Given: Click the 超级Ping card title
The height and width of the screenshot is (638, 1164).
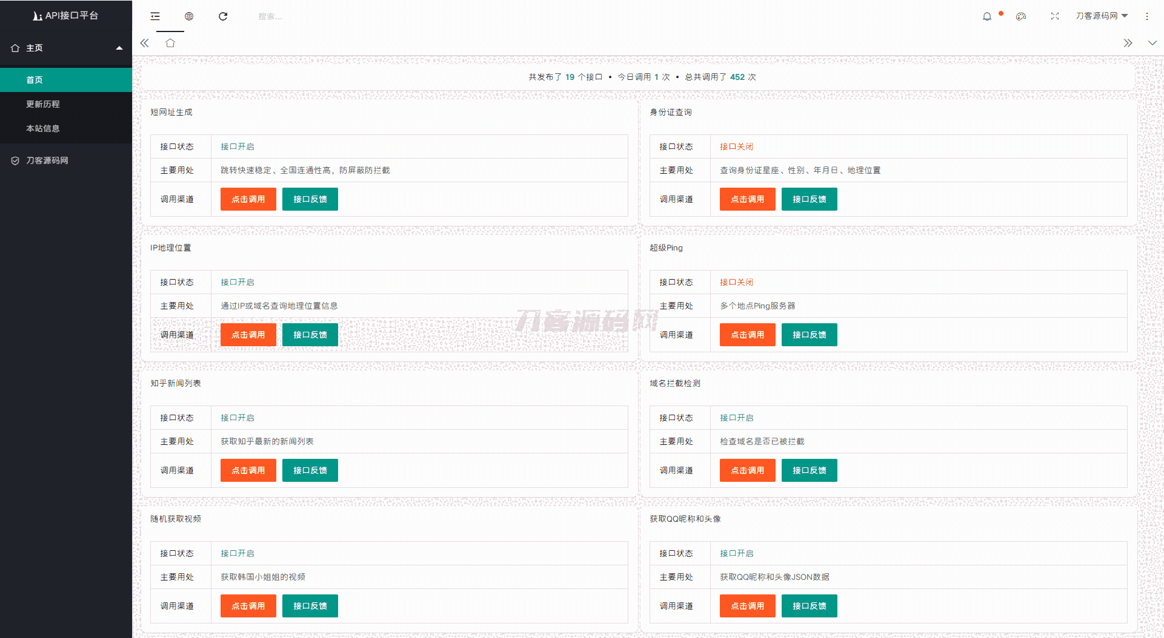Looking at the screenshot, I should point(666,248).
